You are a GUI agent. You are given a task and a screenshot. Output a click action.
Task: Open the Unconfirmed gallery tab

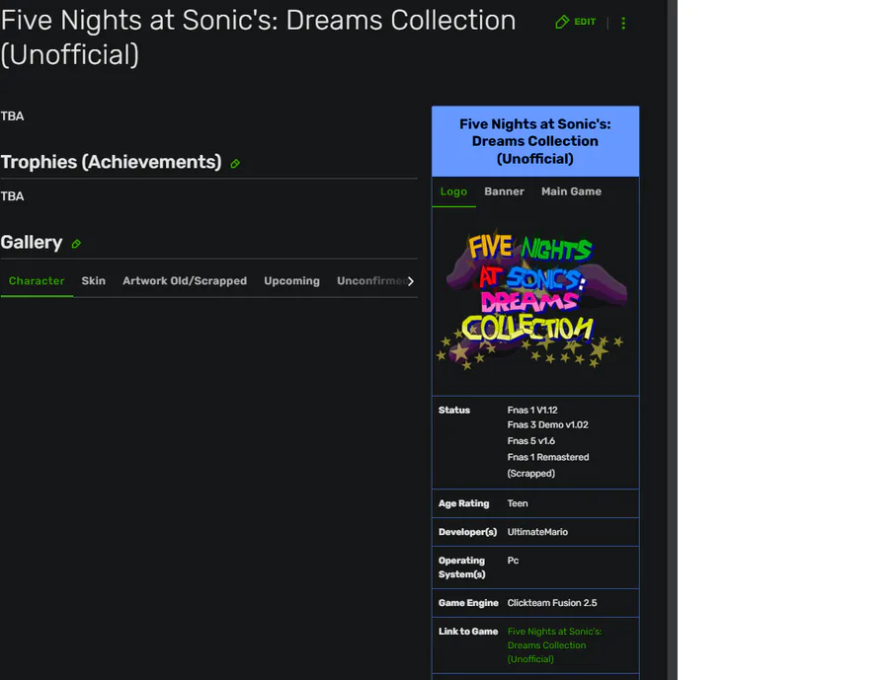[369, 281]
